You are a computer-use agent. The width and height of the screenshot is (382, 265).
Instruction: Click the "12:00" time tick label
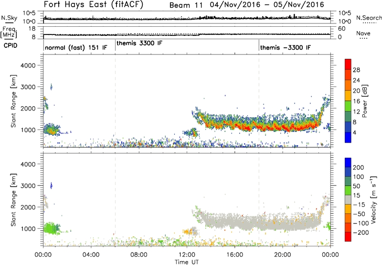click(187, 255)
